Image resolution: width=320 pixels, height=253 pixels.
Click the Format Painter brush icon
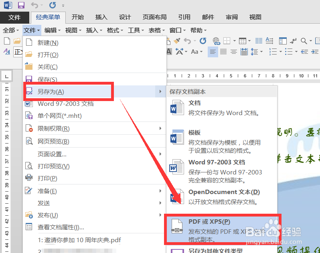[177, 41]
